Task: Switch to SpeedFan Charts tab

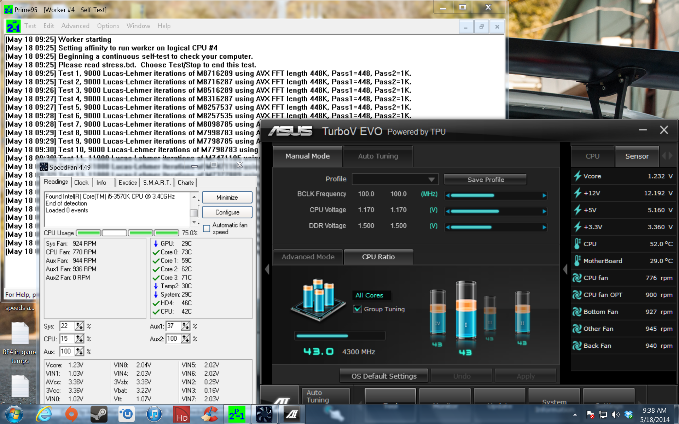Action: coord(186,182)
